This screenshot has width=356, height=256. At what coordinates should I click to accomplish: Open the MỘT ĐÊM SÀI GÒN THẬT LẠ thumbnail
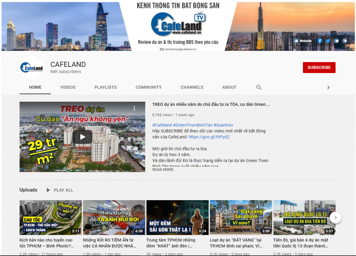[178, 218]
